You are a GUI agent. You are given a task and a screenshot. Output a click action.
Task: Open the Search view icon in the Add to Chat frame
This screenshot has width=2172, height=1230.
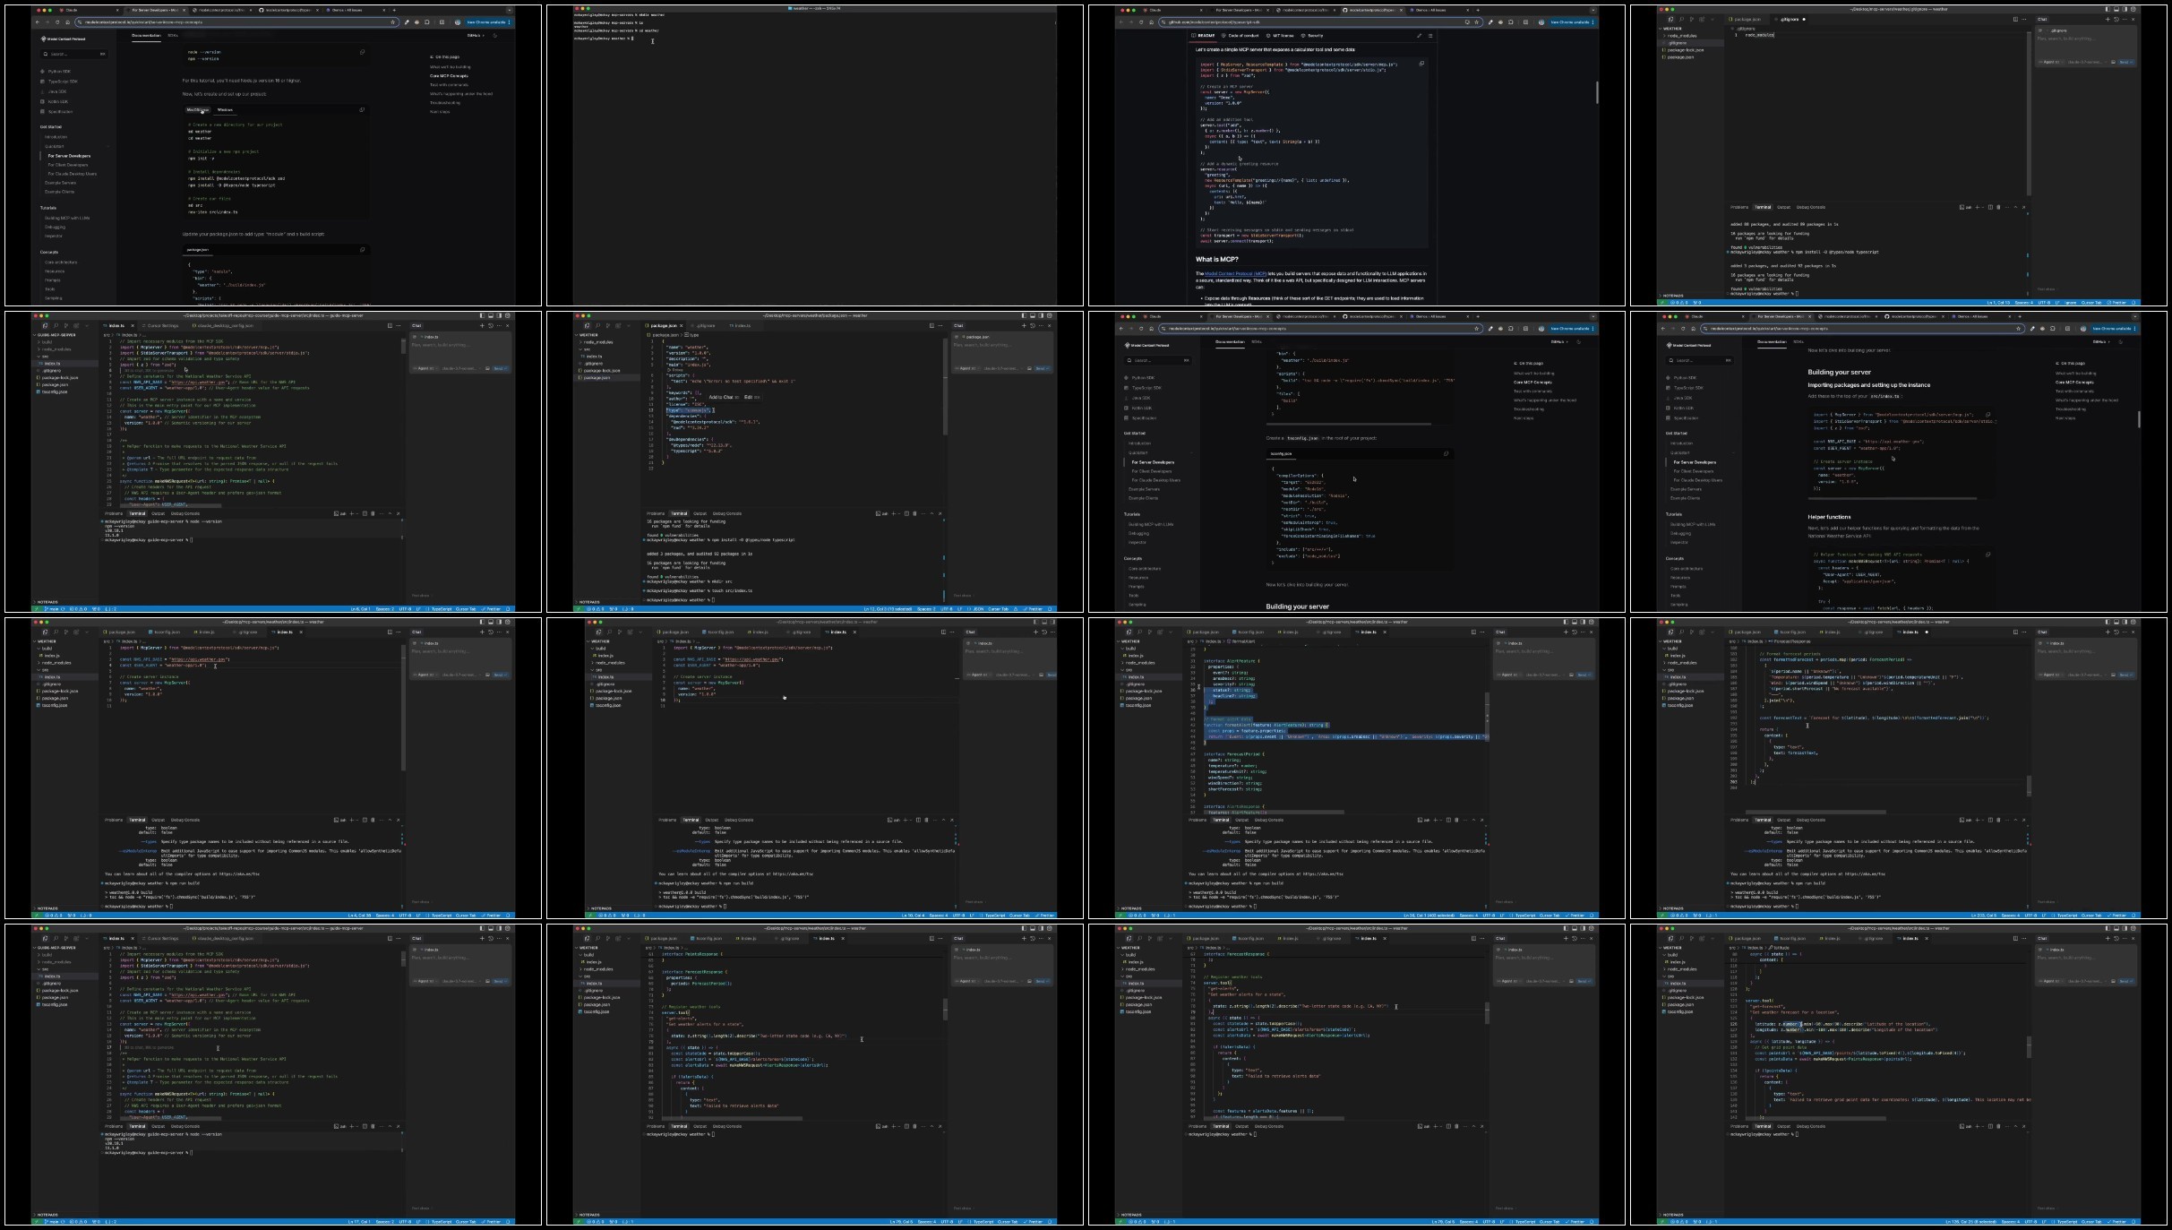click(x=597, y=325)
